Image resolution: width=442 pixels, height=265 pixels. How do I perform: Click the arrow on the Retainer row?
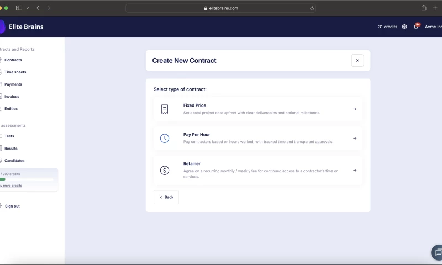click(355, 171)
